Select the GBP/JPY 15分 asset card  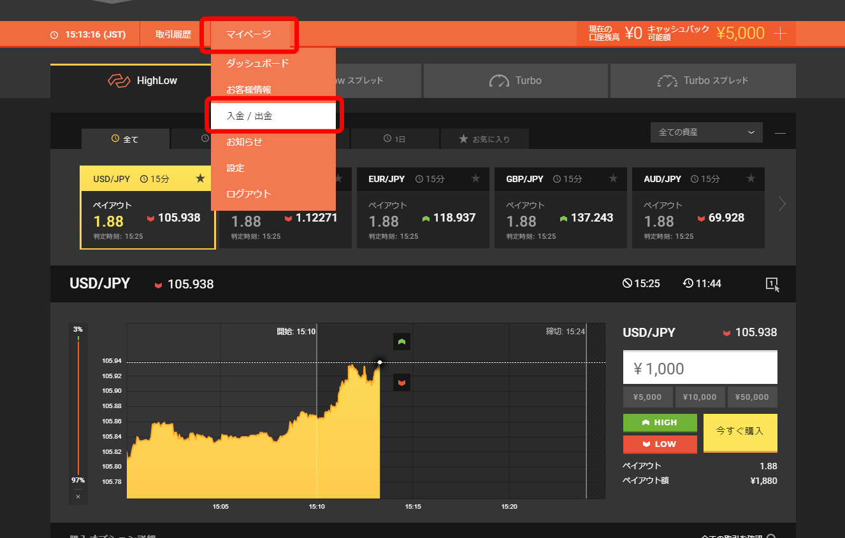pos(561,208)
